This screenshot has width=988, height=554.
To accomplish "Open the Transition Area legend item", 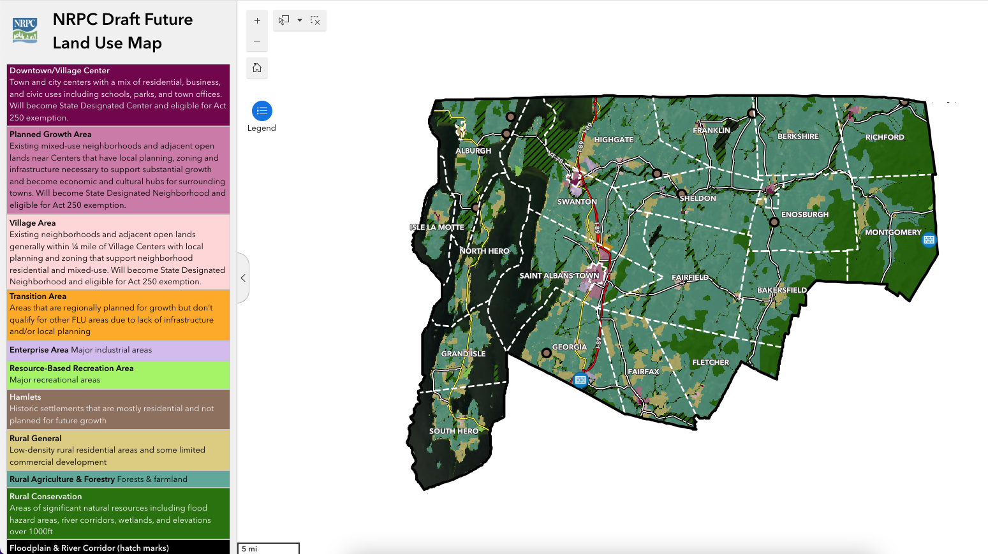I will pyautogui.click(x=118, y=314).
